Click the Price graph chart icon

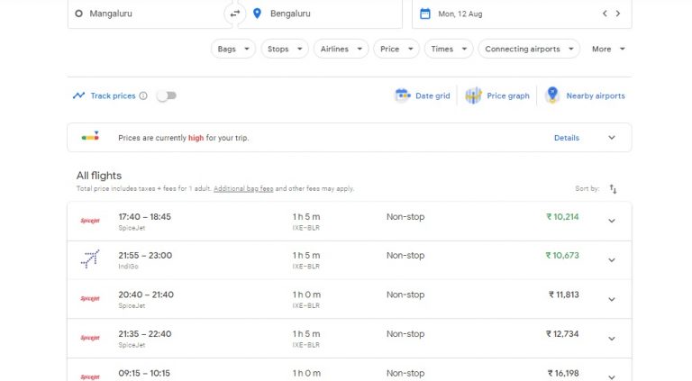click(x=473, y=95)
